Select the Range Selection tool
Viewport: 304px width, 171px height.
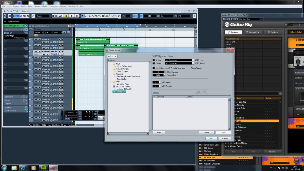coord(86,16)
